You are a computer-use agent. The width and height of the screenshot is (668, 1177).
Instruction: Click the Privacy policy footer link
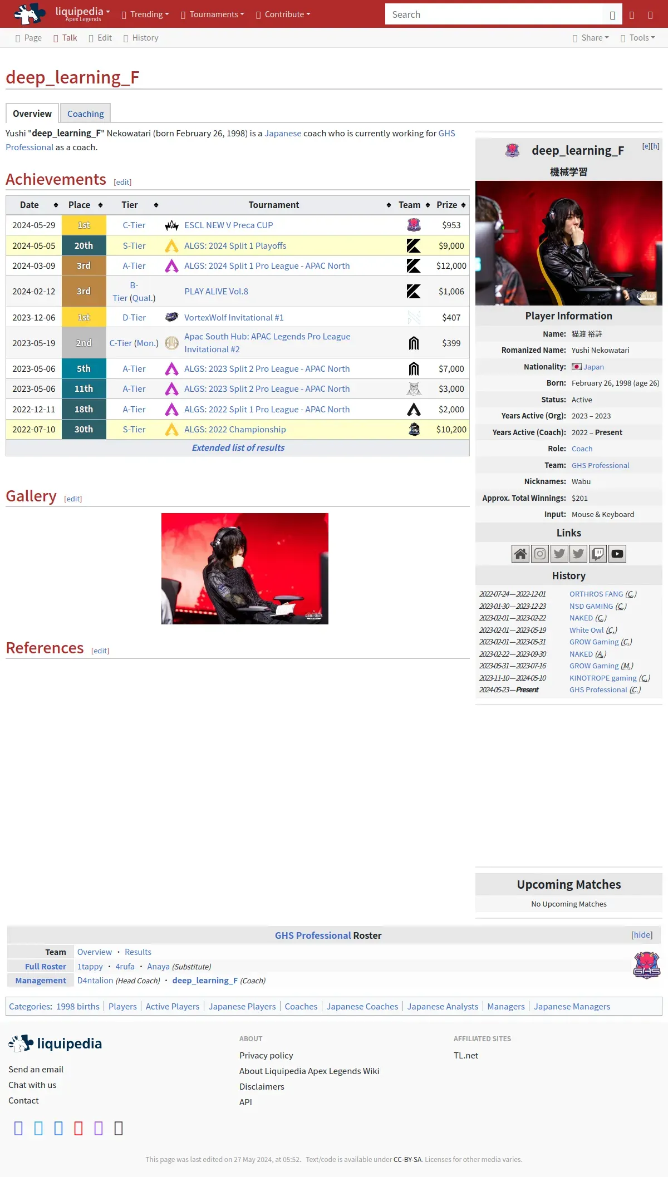point(266,1056)
